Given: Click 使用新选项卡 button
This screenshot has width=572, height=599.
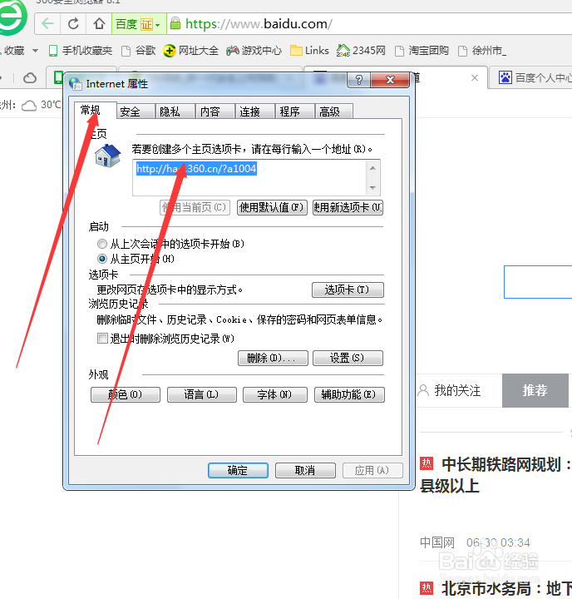Looking at the screenshot, I should (x=348, y=207).
